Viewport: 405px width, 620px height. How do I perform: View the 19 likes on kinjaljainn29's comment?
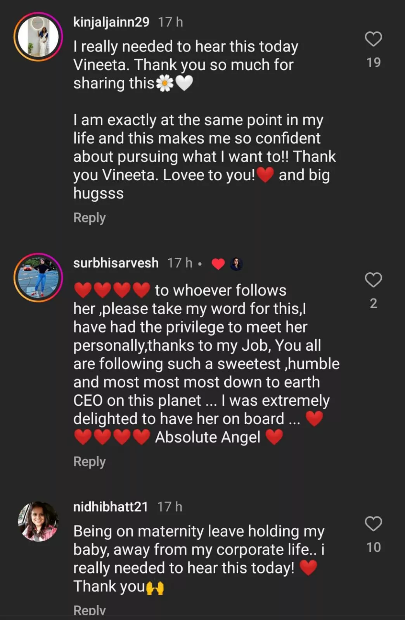tap(373, 62)
